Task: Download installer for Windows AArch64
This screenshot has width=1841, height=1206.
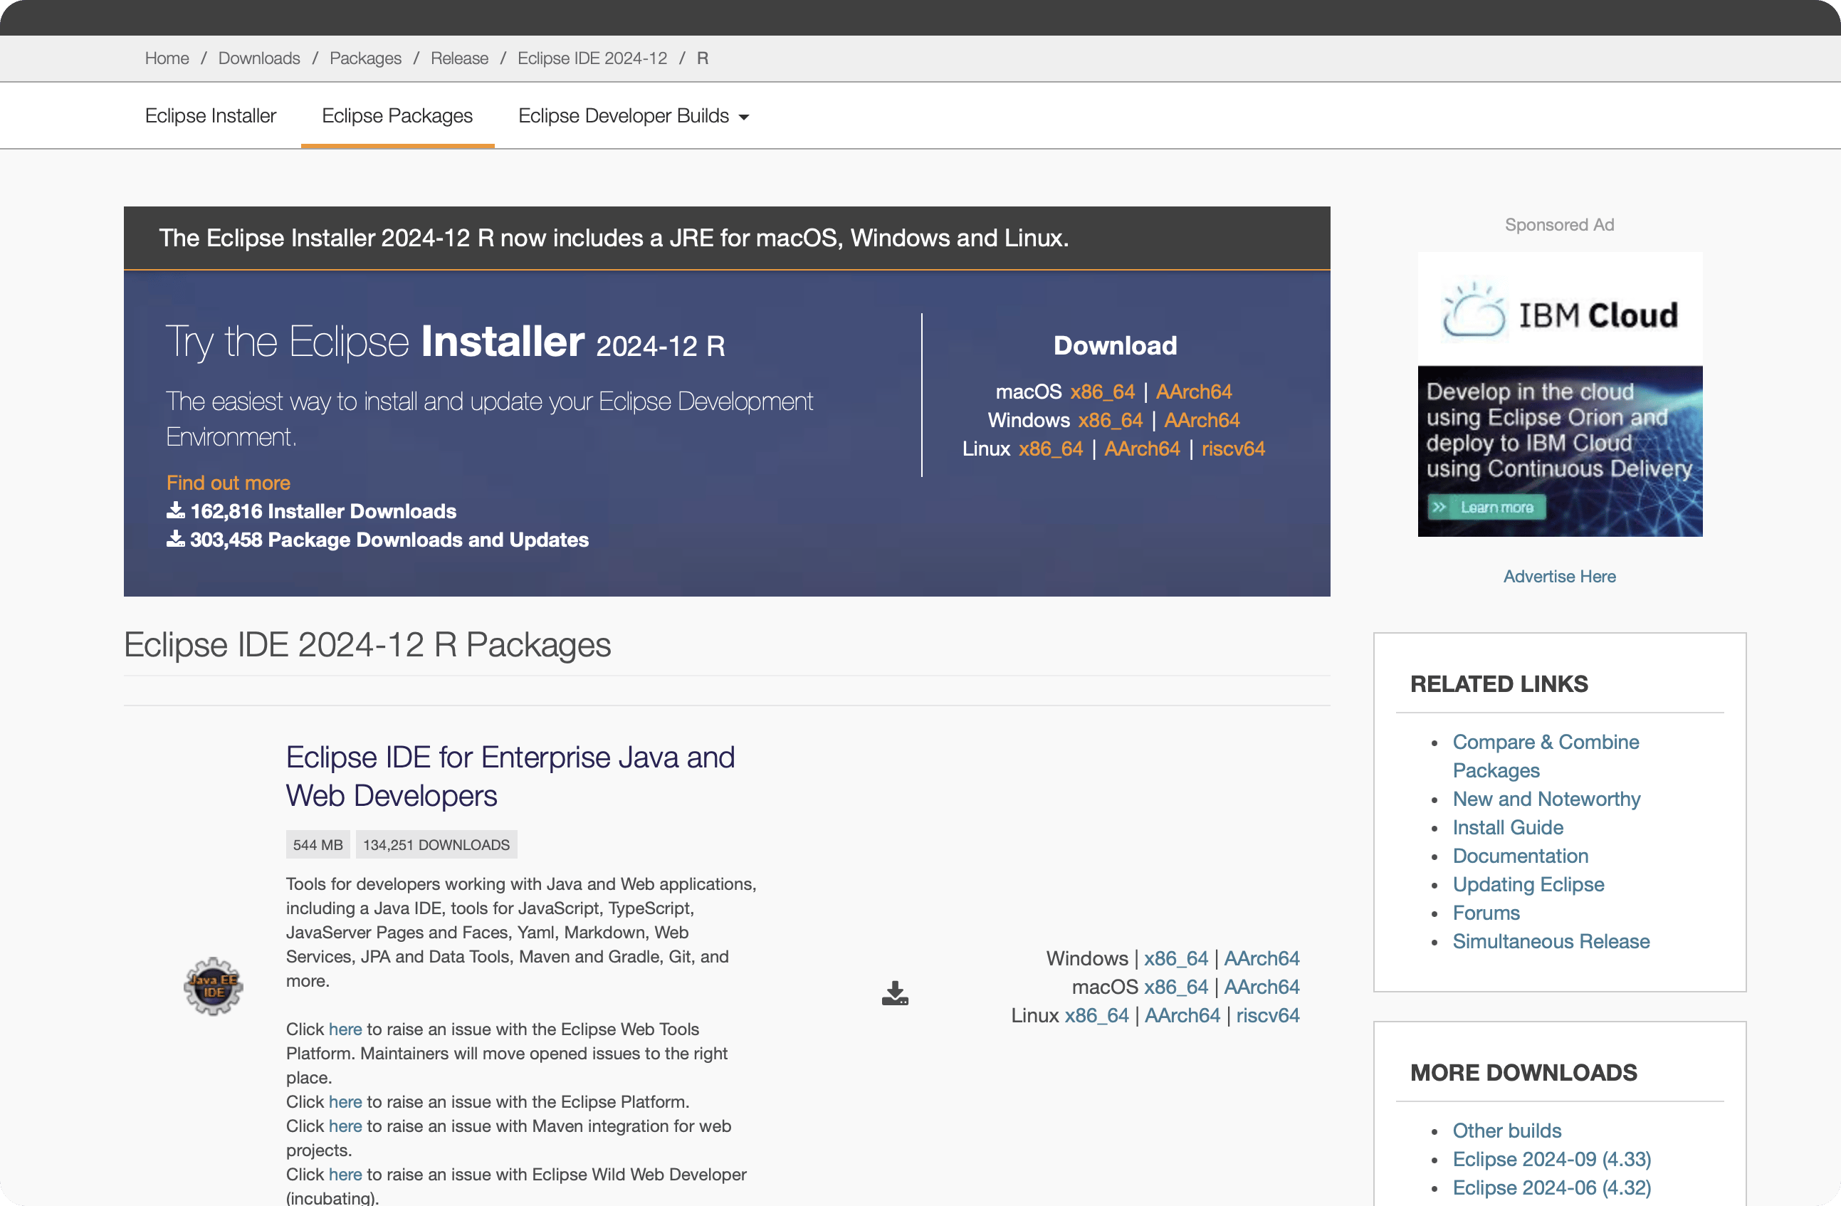Action: 1202,421
